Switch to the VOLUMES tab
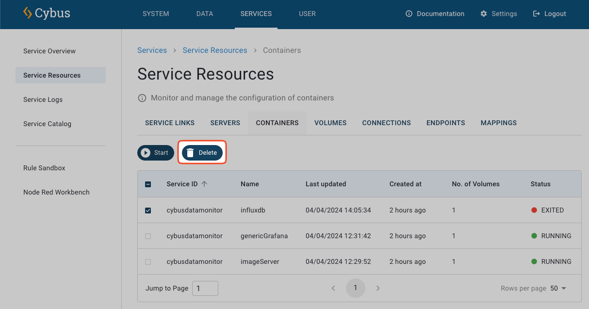Viewport: 589px width, 309px height. click(x=330, y=123)
